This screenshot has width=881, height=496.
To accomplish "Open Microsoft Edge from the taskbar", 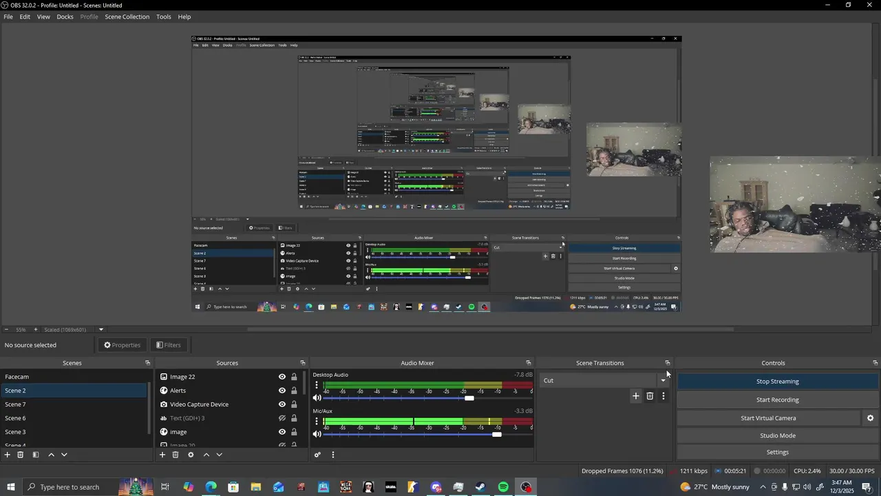I will point(211,487).
